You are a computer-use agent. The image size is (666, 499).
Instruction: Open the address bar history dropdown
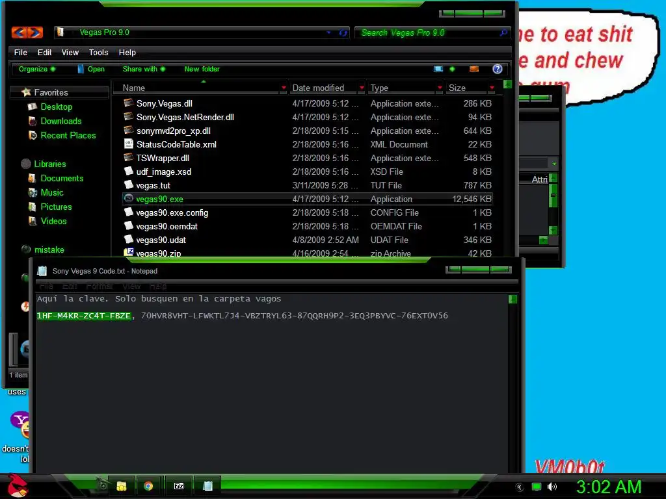pos(328,32)
